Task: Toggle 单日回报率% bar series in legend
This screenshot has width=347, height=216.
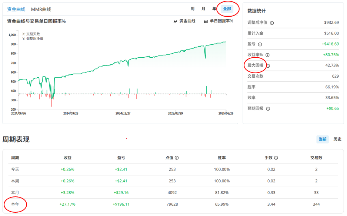Action: pos(218,21)
